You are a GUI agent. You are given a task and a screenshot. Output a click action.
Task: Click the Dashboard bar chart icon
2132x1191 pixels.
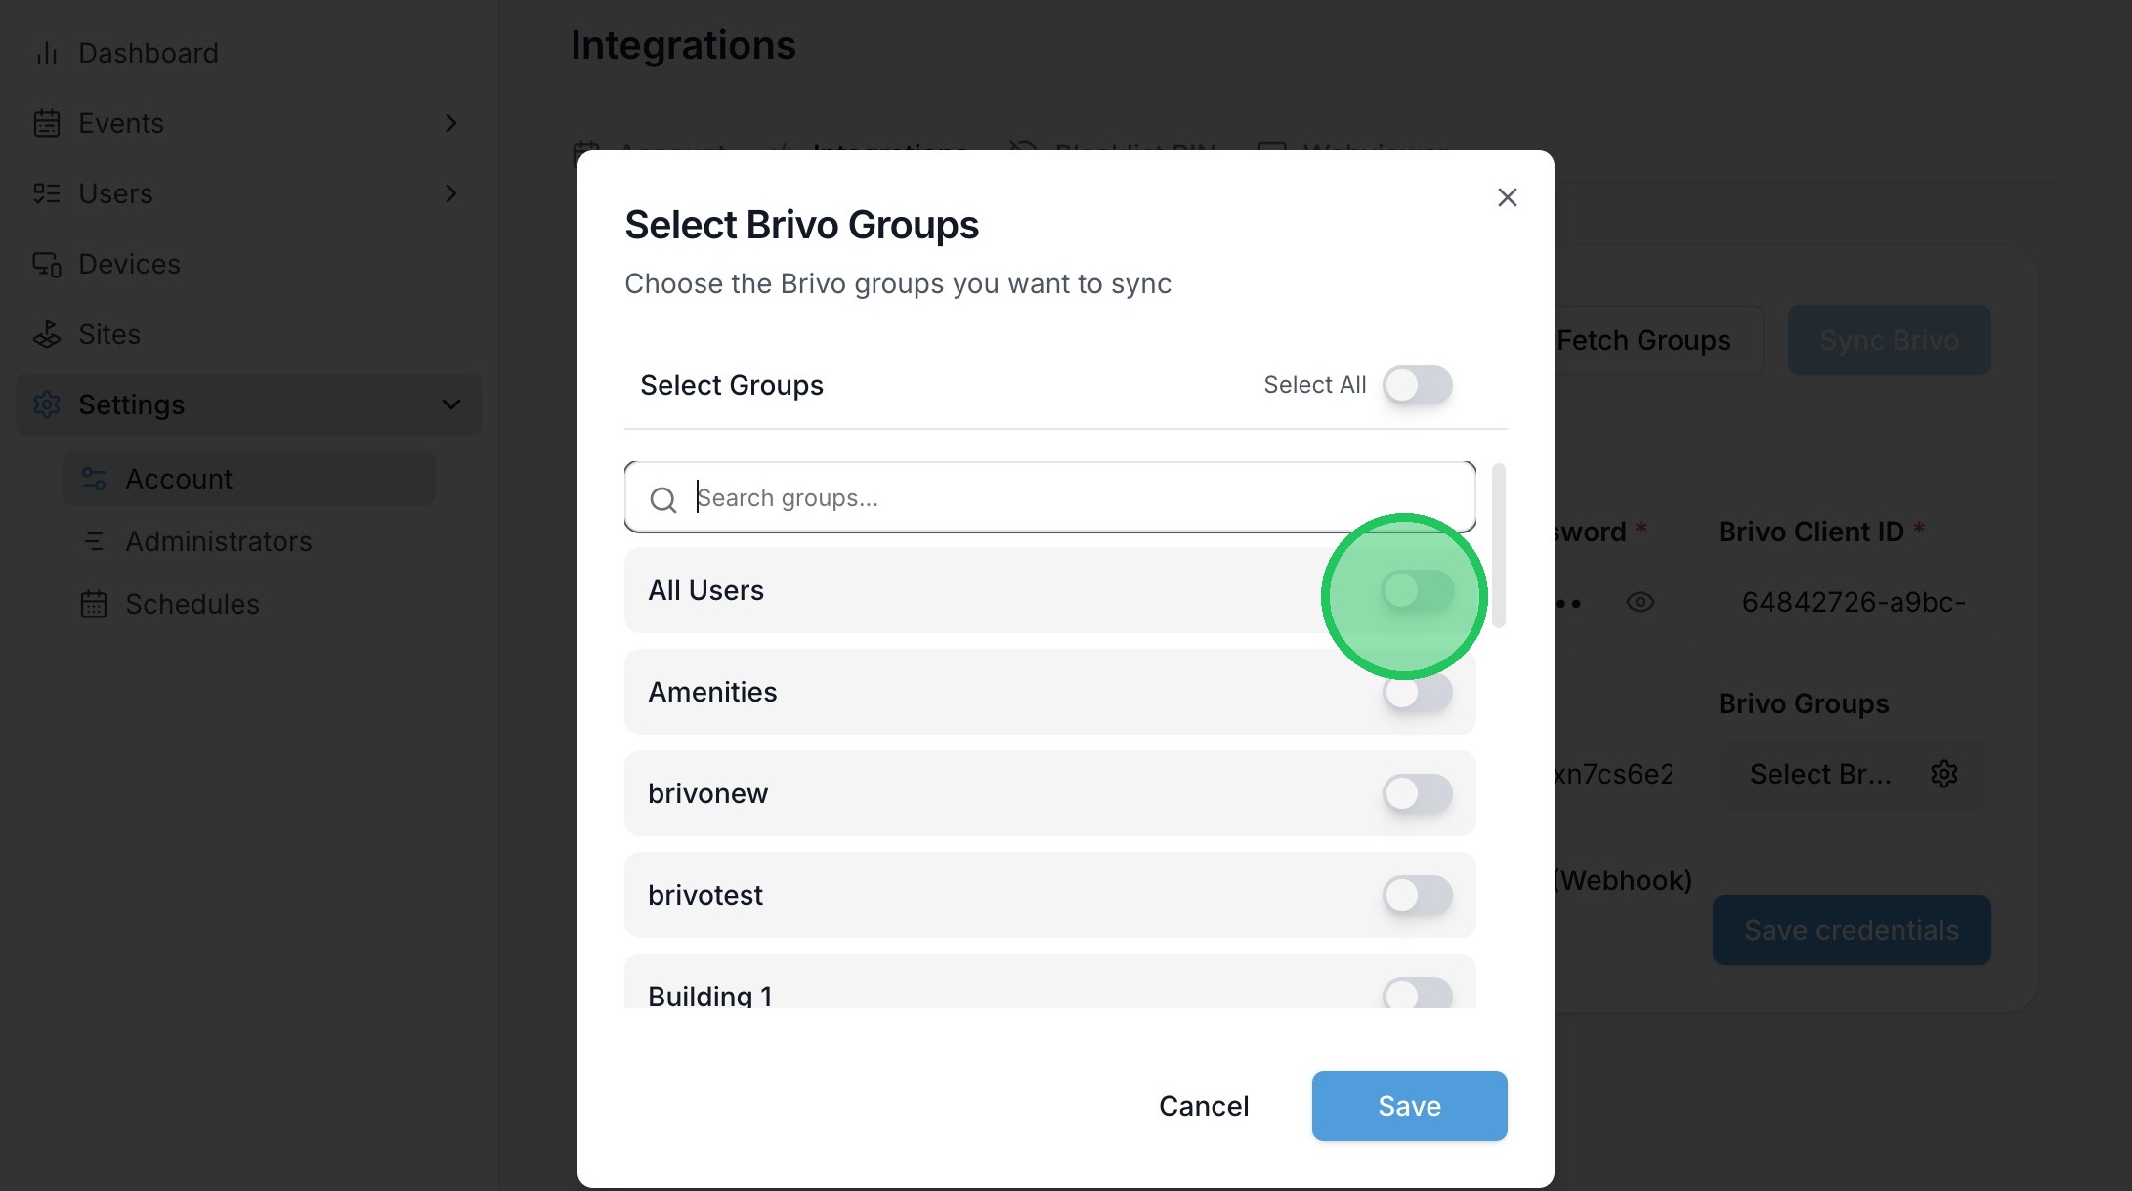[x=46, y=53]
